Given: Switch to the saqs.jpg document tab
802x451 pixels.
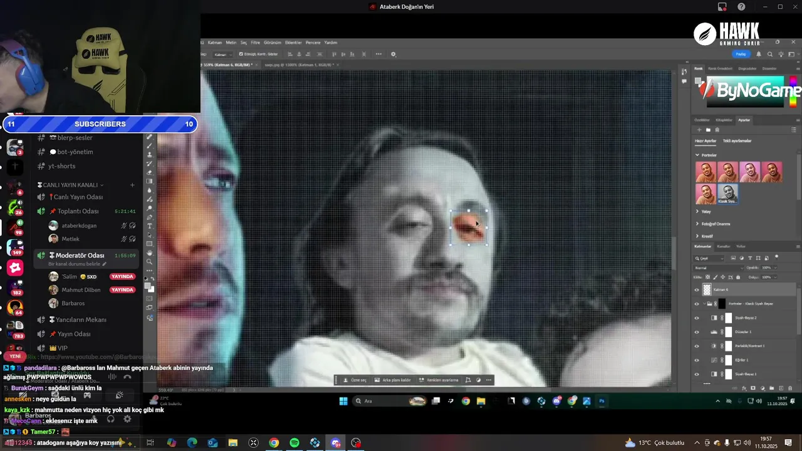Looking at the screenshot, I should pyautogui.click(x=299, y=65).
